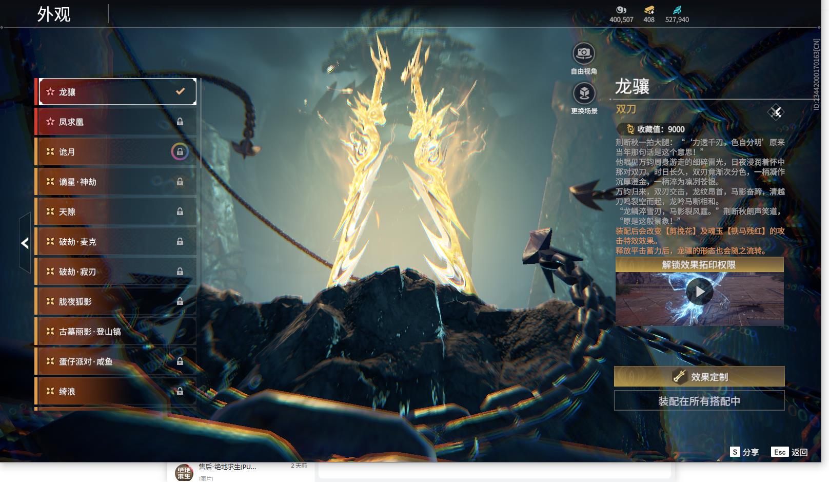829x482 pixels.
Task: Click the gold ingot currency icon
Action: (649, 10)
